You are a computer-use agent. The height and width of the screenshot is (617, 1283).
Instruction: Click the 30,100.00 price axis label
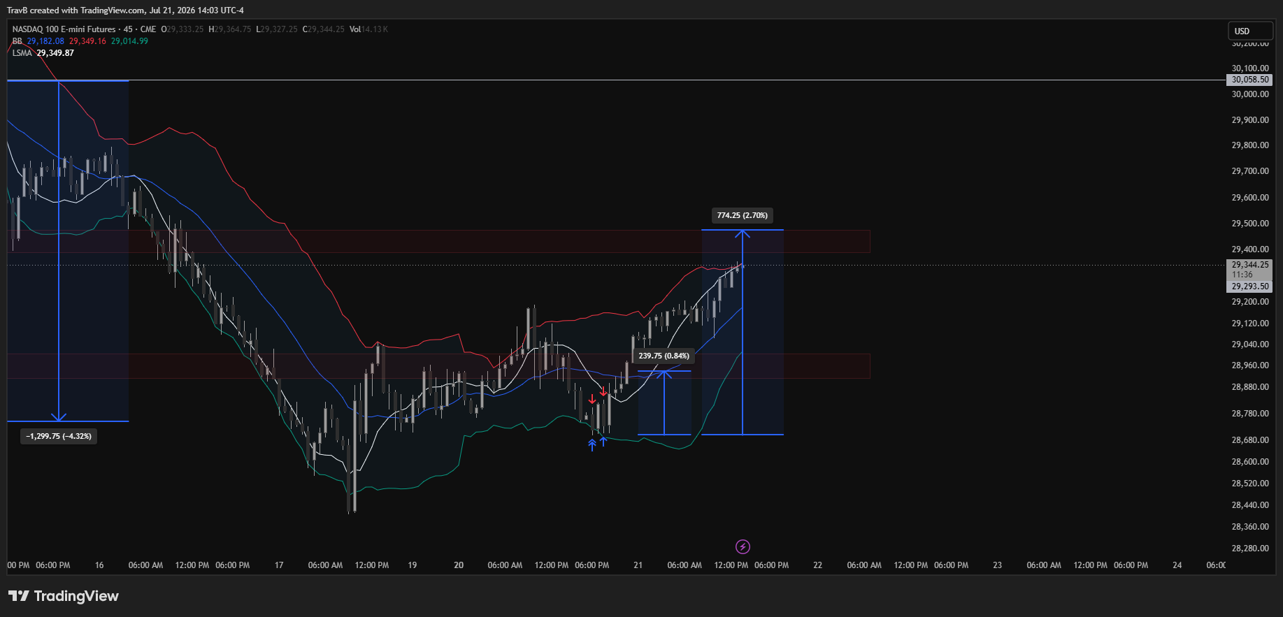point(1250,68)
